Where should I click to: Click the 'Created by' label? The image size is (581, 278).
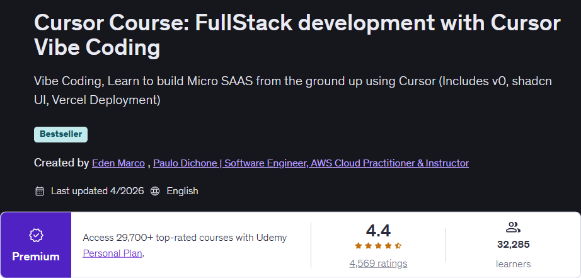[x=62, y=163]
